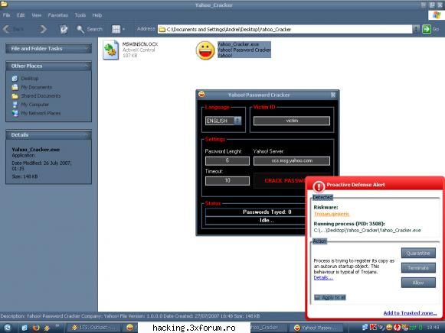This screenshot has width=445, height=333.
Task: Open the View menu
Action: pos(36,15)
